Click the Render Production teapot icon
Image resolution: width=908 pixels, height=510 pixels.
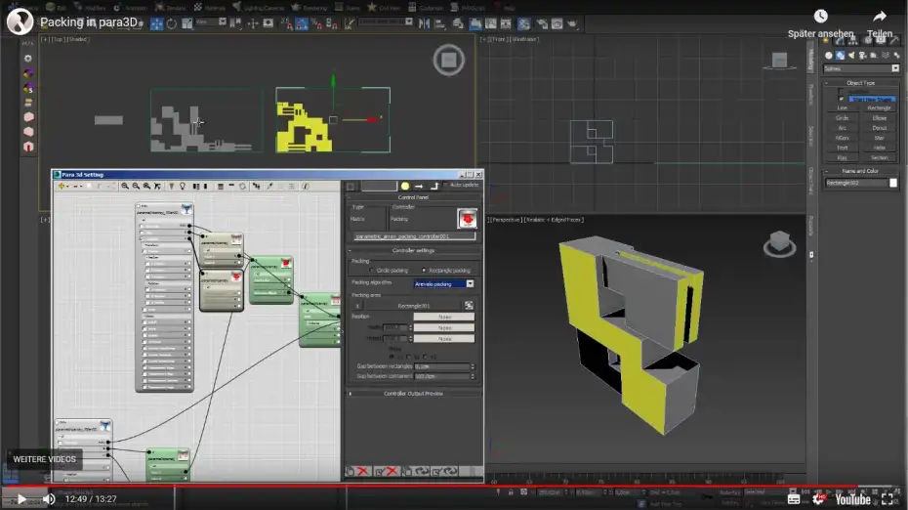[572, 23]
